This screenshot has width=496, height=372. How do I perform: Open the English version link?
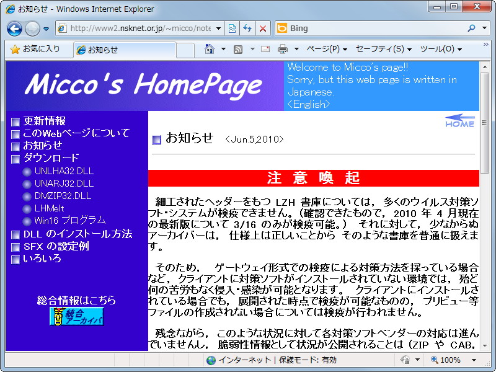pos(308,104)
